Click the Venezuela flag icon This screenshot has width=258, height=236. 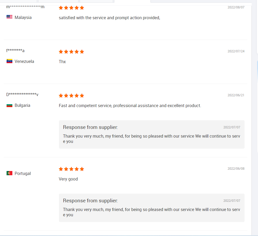[x=9, y=61]
